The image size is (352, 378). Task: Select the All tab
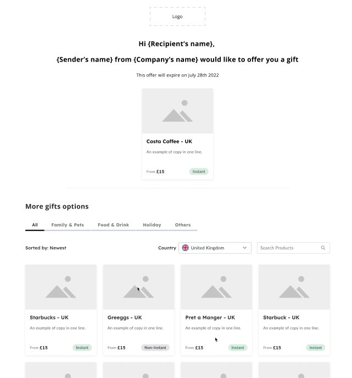pyautogui.click(x=35, y=225)
